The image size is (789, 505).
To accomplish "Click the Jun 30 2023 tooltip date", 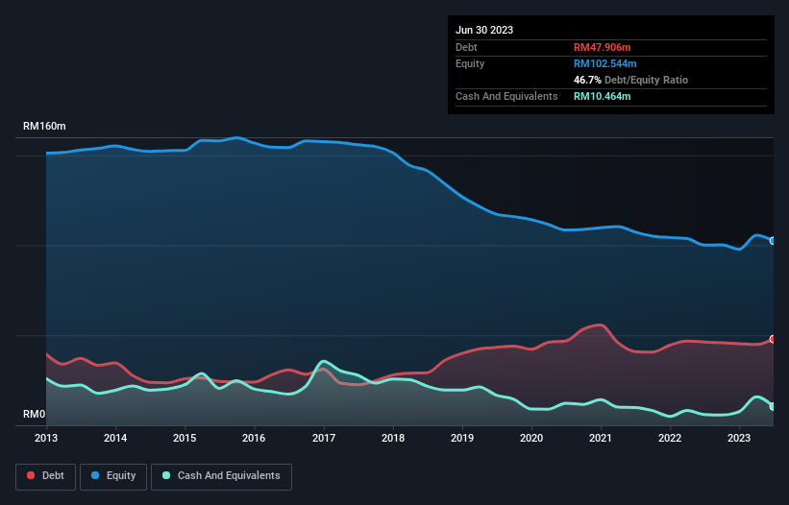I will coord(484,30).
